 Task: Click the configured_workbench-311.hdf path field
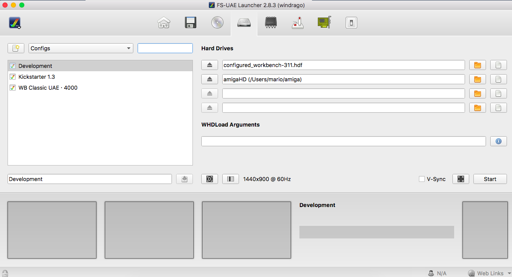tap(343, 65)
